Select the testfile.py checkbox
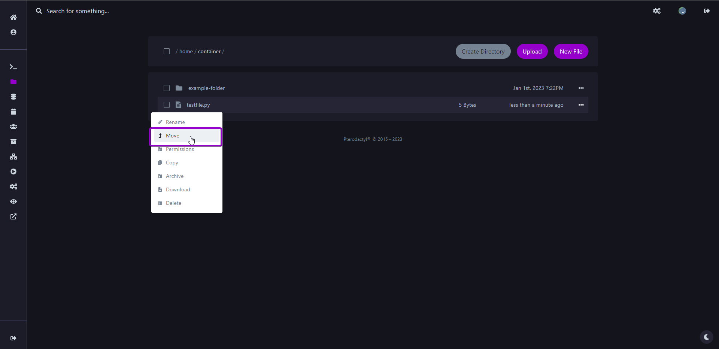 coord(167,105)
